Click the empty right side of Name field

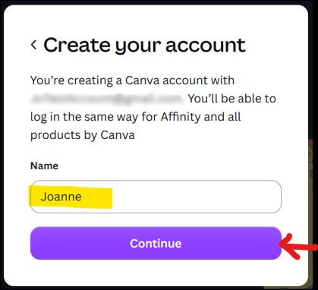coord(197,197)
